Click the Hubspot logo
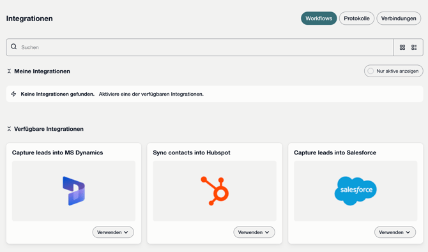This screenshot has width=428, height=252. click(x=215, y=191)
